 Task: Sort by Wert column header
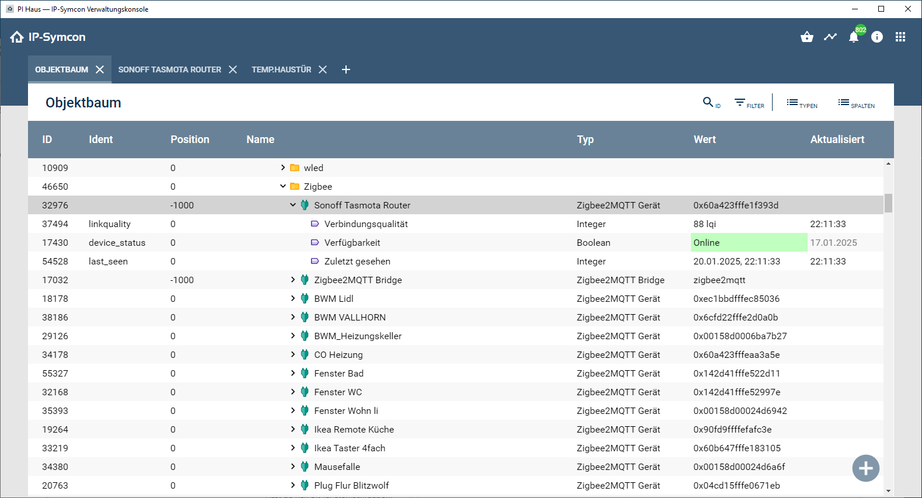tap(704, 140)
